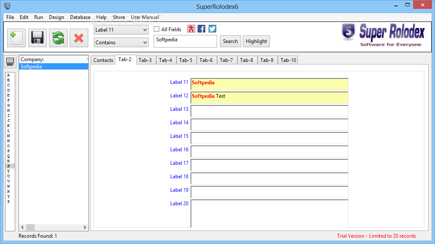Click the Label 13 input field
This screenshot has width=435, height=244.
pos(269,111)
